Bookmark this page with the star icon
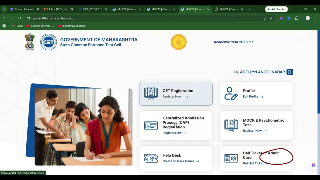The height and width of the screenshot is (180, 320). tap(271, 18)
